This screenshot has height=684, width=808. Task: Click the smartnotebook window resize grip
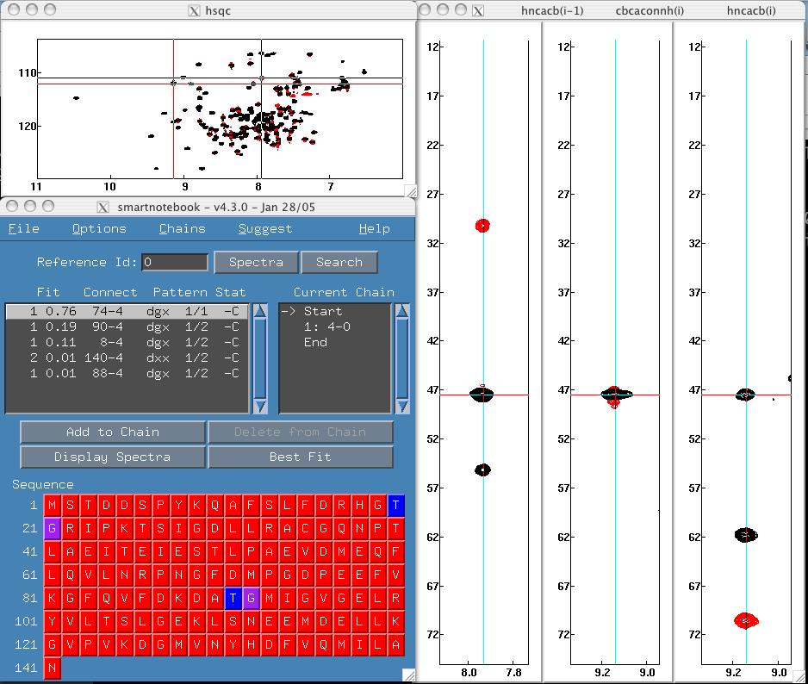409,675
